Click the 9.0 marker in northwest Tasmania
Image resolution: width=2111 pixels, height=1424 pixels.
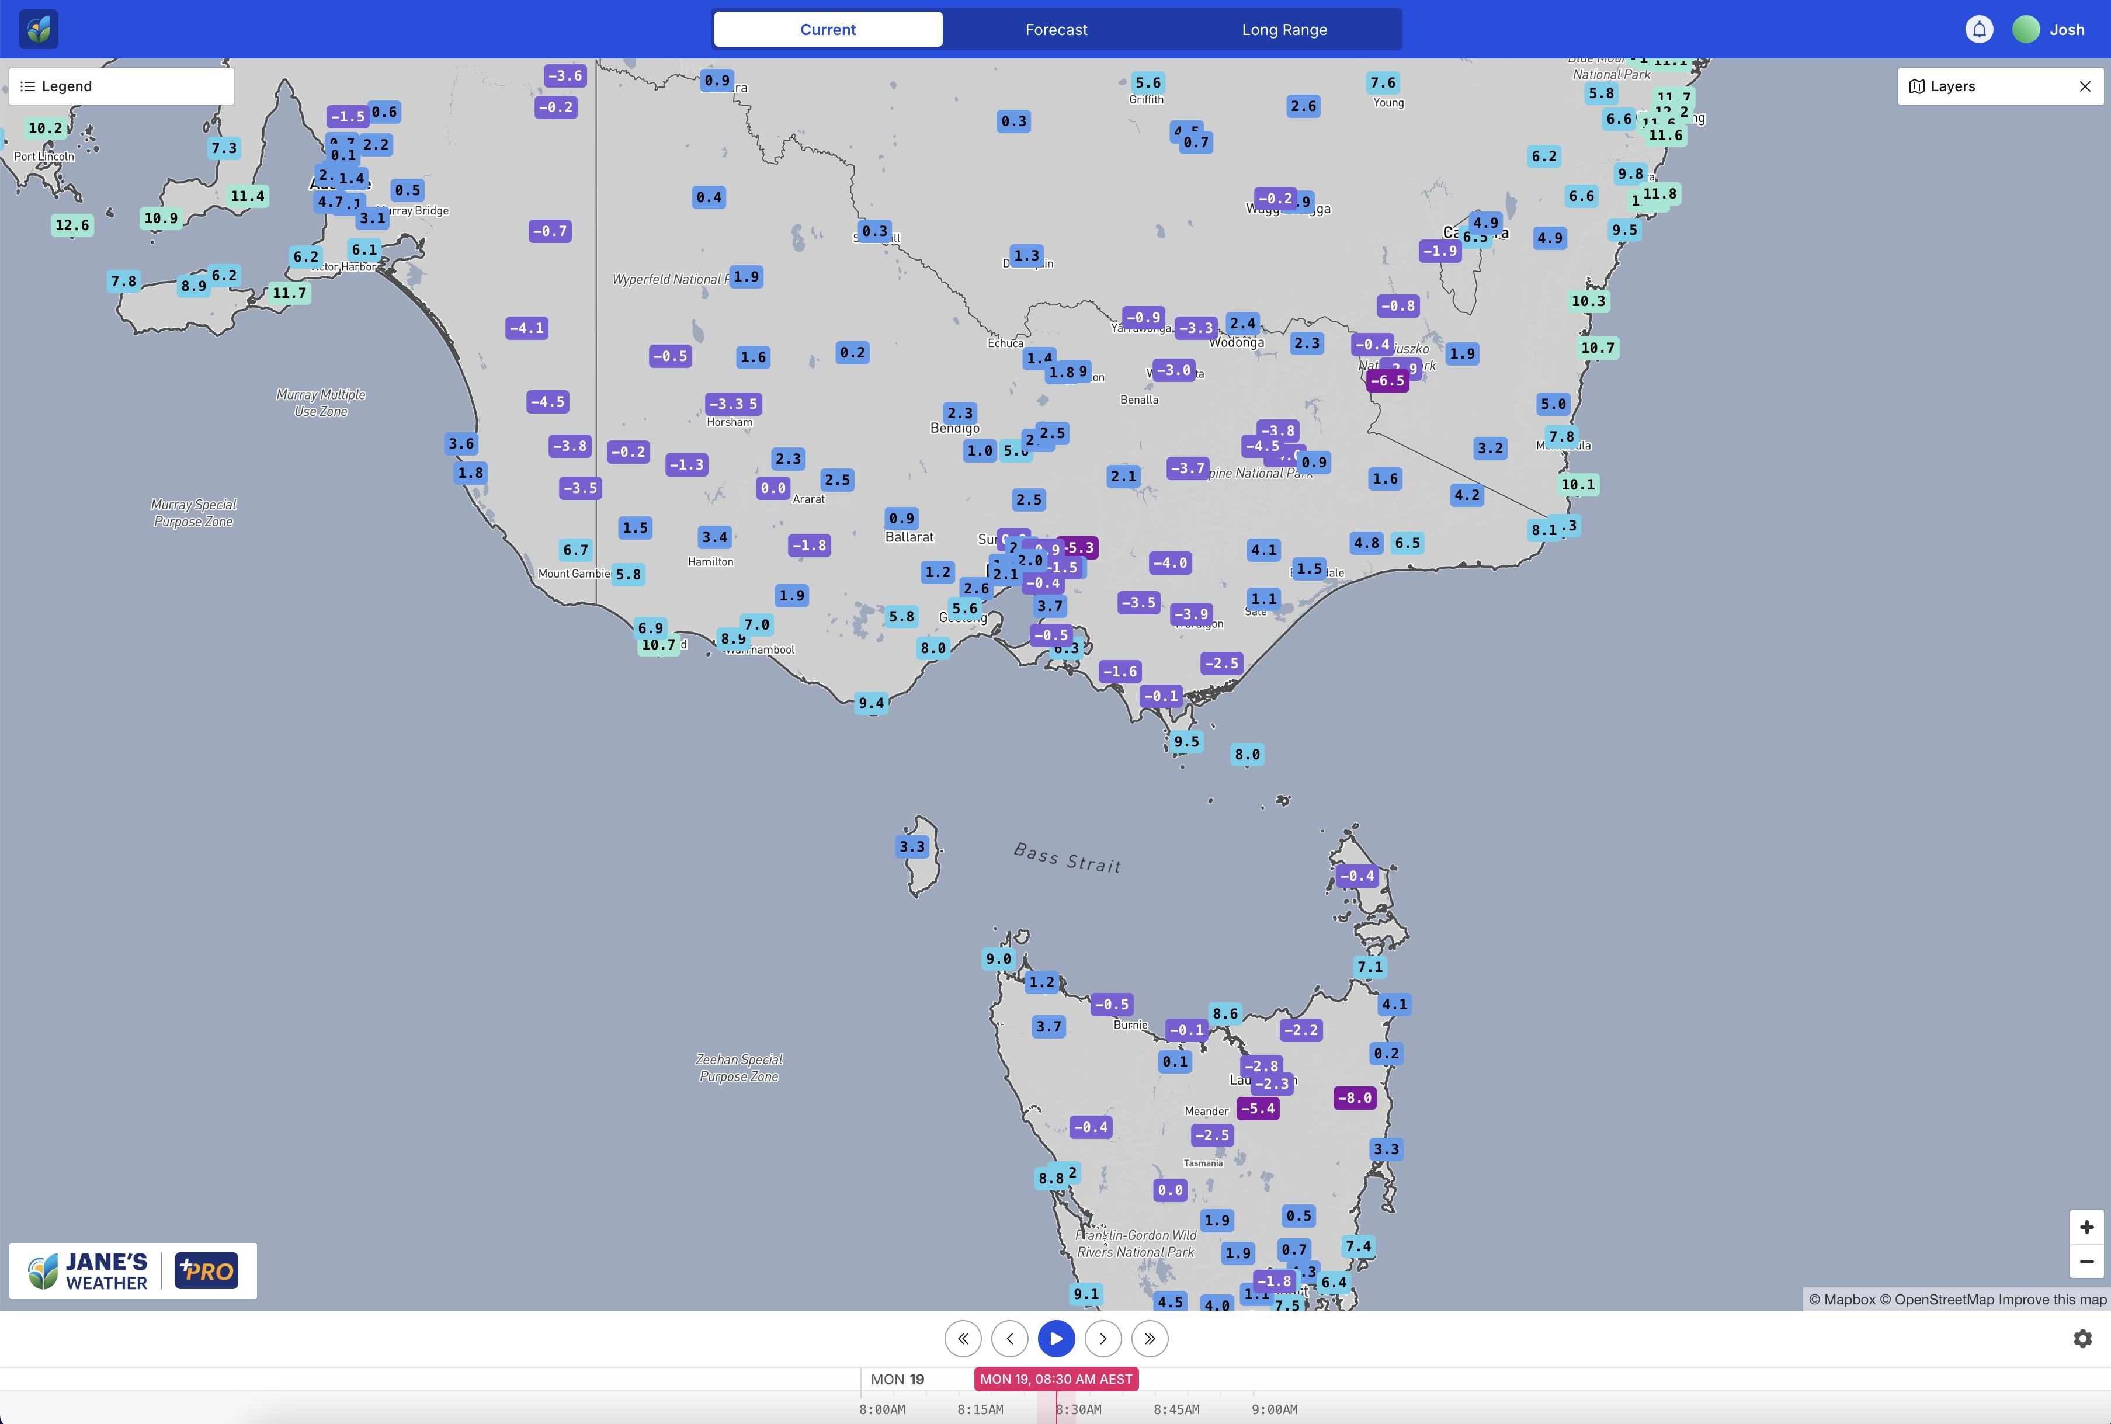coord(999,959)
